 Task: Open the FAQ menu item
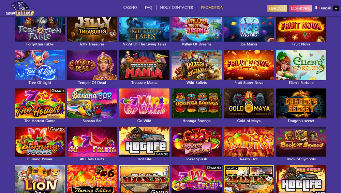tap(149, 7)
